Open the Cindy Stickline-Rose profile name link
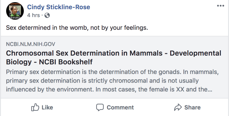Viewport: 229px width, 116px height. 59,7
